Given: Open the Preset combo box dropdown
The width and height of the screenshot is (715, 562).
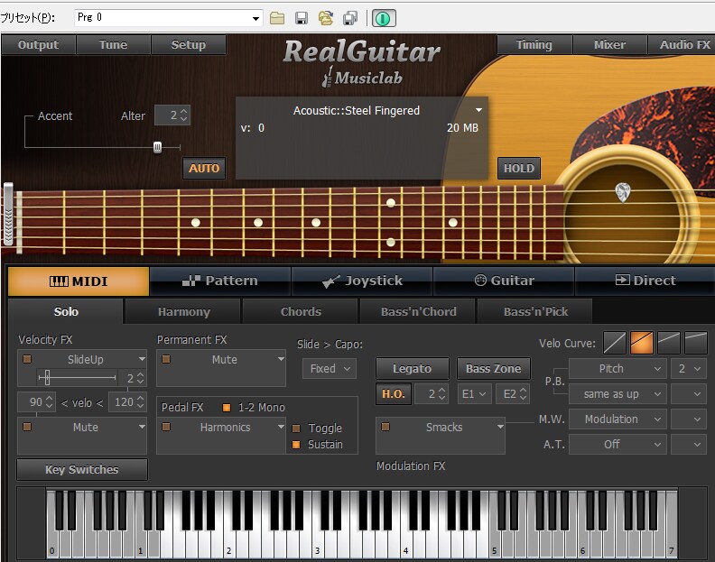Looking at the screenshot, I should (255, 18).
